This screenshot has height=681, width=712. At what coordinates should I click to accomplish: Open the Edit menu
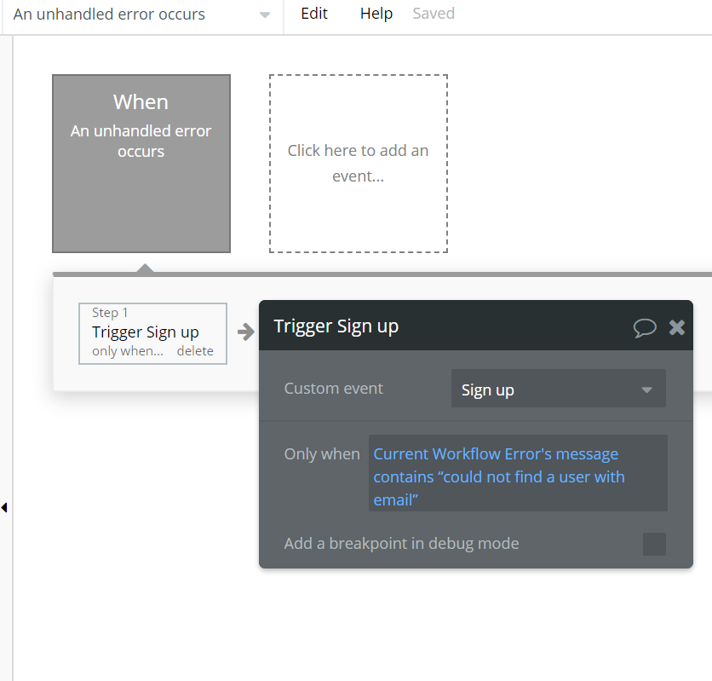(314, 14)
